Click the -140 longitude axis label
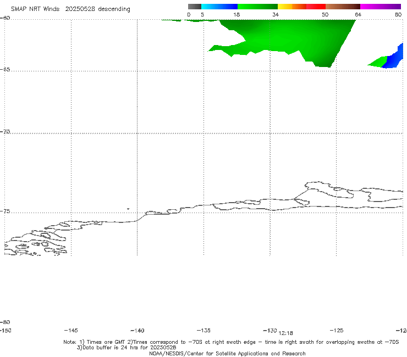Screen dimensions: 407x357 point(137,331)
